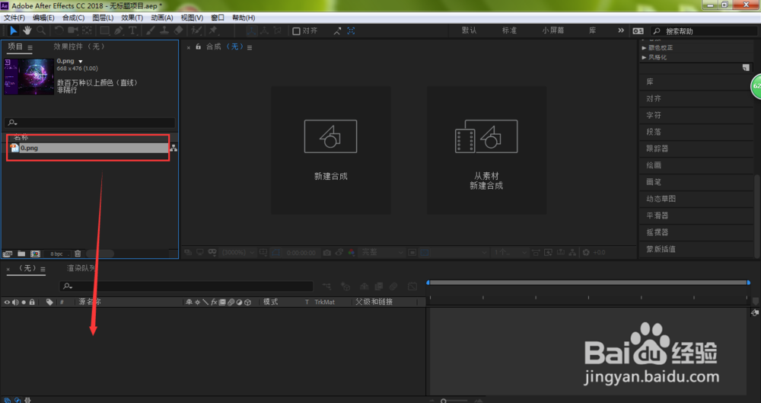Image resolution: width=761 pixels, height=403 pixels.
Task: Click the Interpret Footage icon in Project panel
Action: (x=8, y=254)
